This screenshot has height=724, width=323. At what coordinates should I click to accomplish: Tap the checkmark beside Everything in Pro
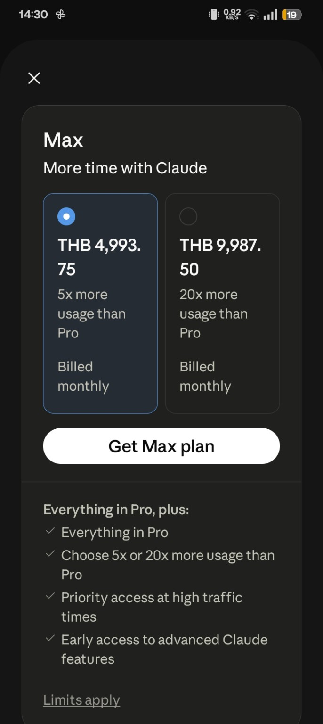(x=50, y=531)
